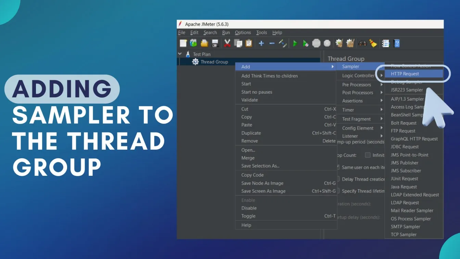
Task: Click the blue minus Collapse All icon
Action: coord(272,43)
